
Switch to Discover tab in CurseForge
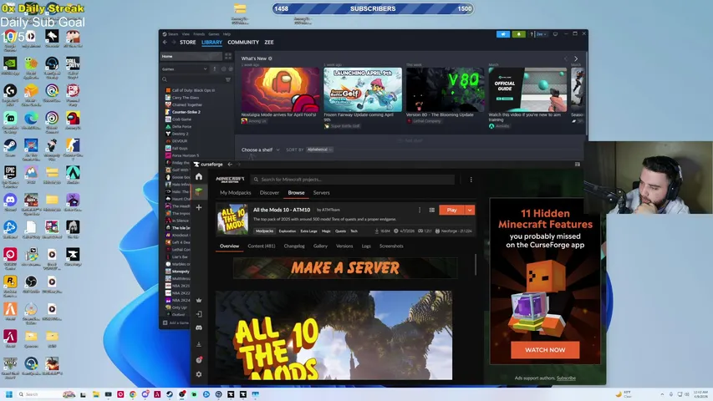pyautogui.click(x=269, y=193)
